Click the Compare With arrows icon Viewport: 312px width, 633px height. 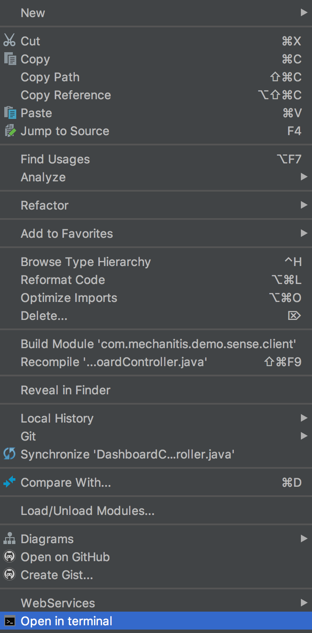pos(9,482)
